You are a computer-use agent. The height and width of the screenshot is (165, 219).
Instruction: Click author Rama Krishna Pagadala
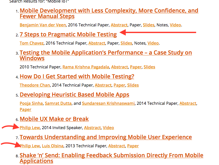click(86, 67)
